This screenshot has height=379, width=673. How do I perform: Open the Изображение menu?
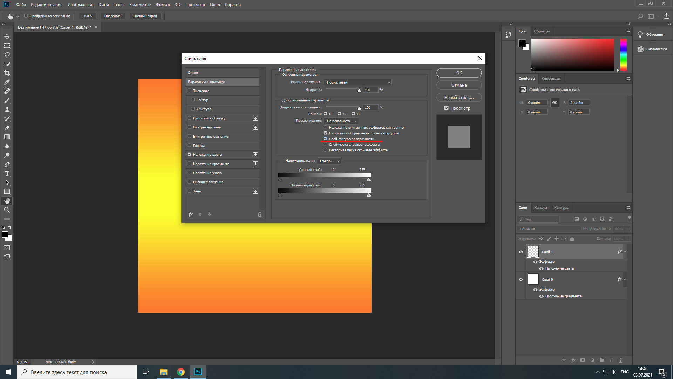(x=81, y=5)
